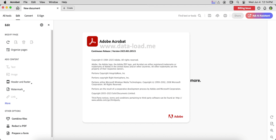Click the Home icon in tab bar
This screenshot has width=276, height=140.
point(18,8)
